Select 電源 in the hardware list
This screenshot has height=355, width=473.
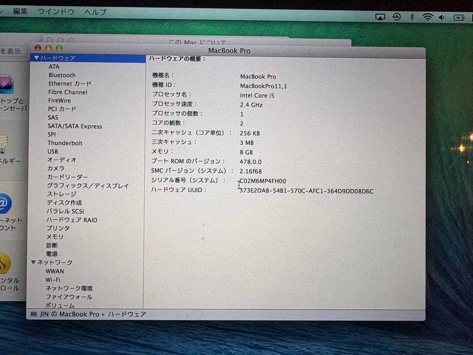pyautogui.click(x=52, y=254)
